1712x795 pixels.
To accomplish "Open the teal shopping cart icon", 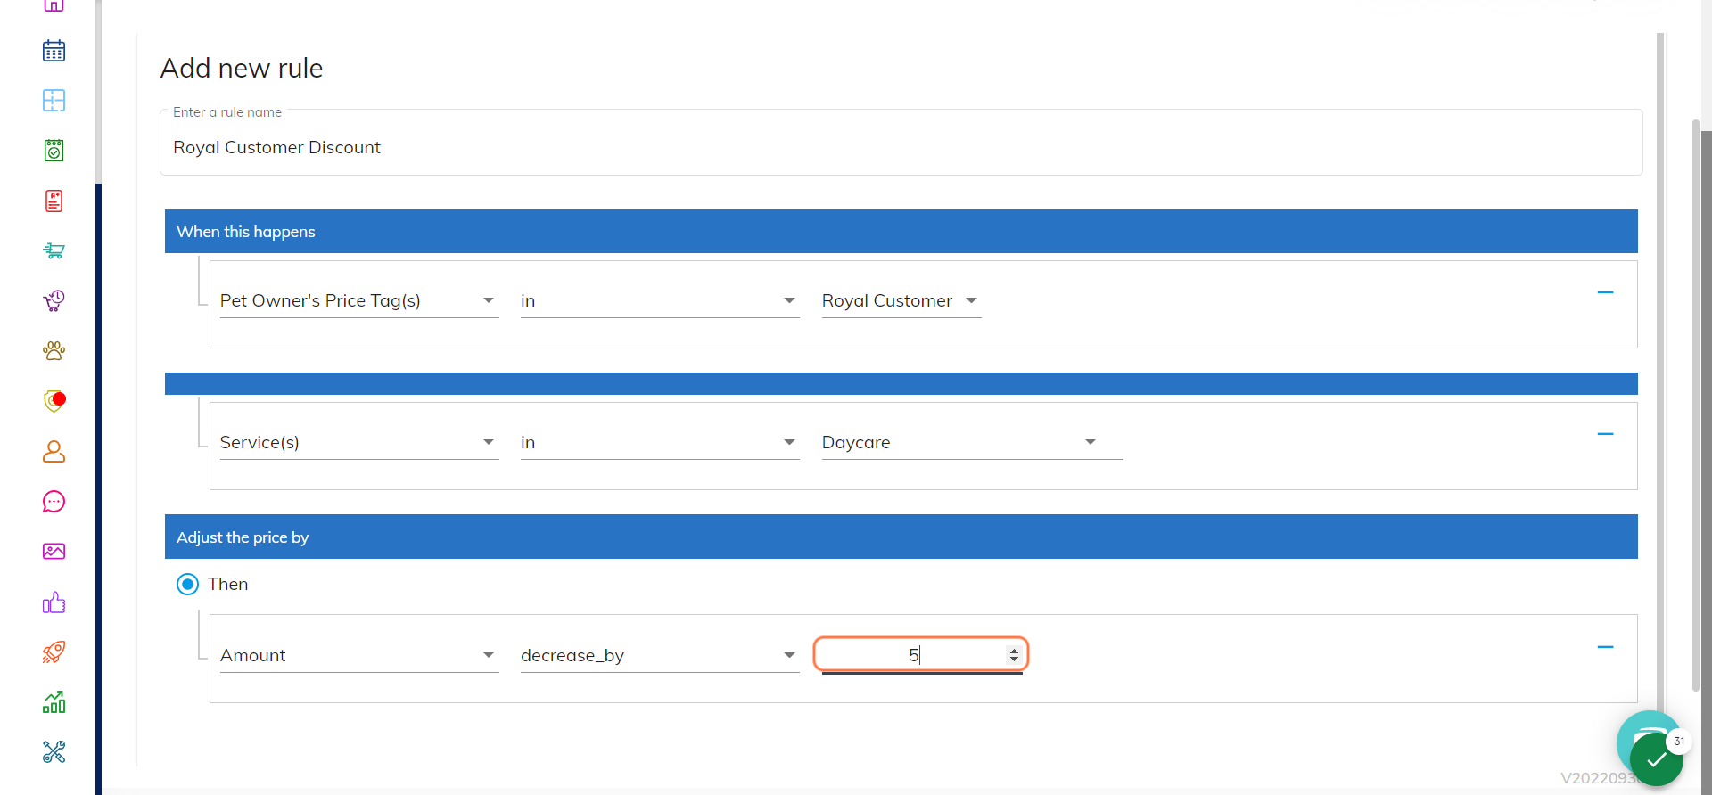I will [53, 250].
